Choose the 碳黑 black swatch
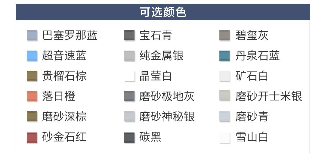Screen dimensions: 325x159 point(129,137)
